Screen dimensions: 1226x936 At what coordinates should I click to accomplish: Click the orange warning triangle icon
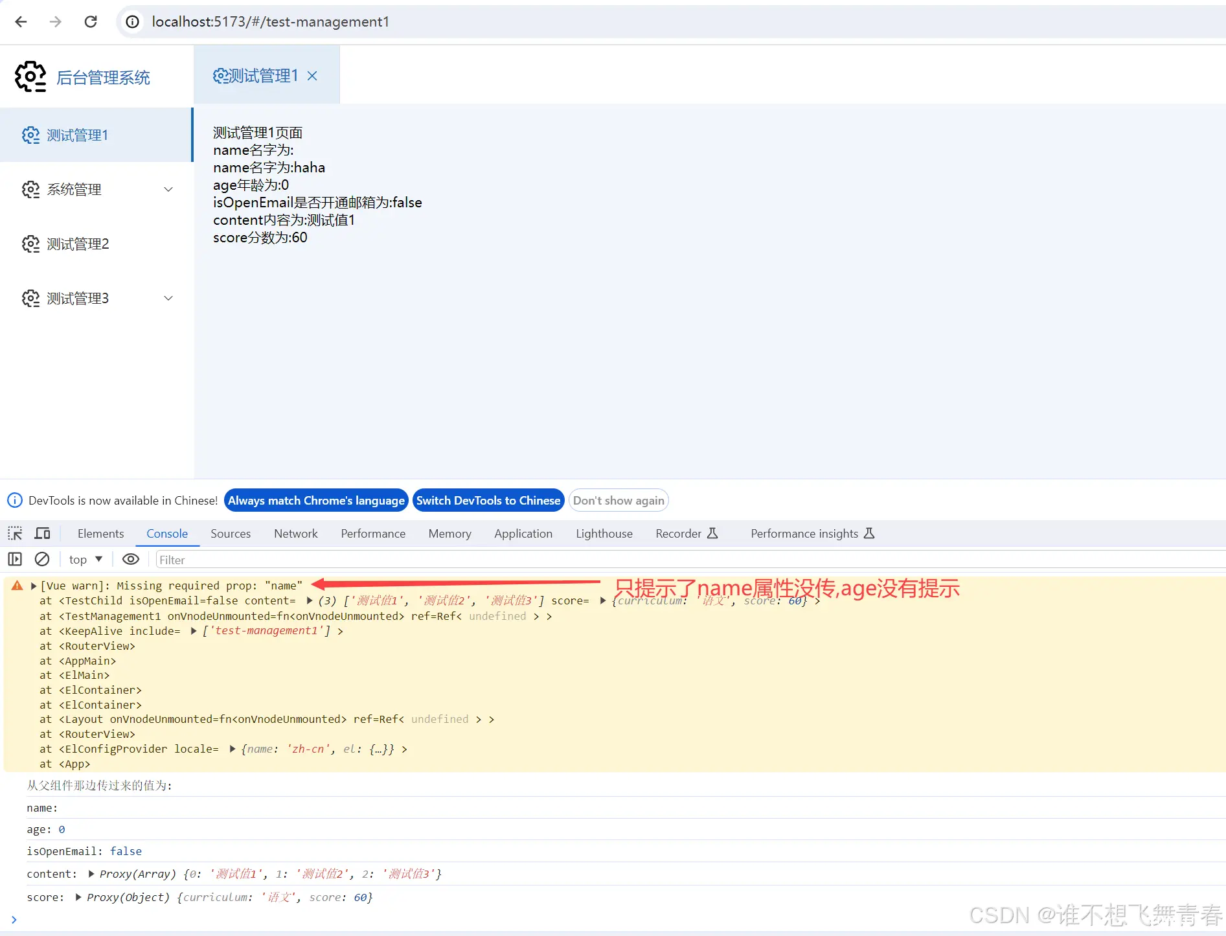coord(17,585)
